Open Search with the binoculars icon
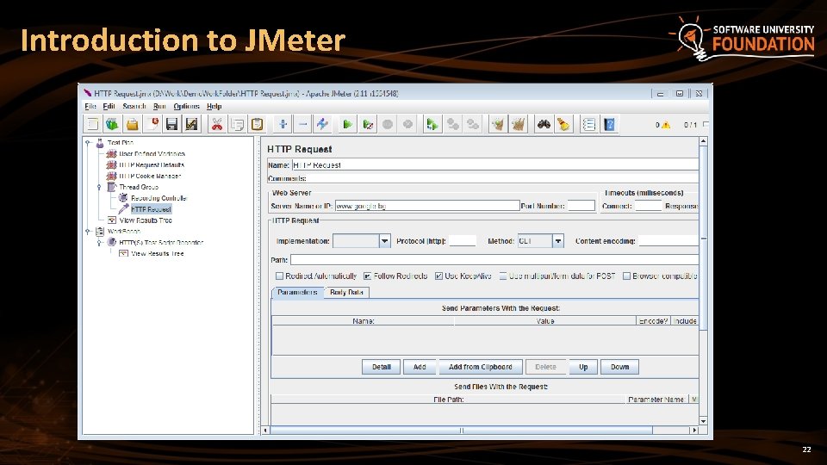 click(x=544, y=124)
